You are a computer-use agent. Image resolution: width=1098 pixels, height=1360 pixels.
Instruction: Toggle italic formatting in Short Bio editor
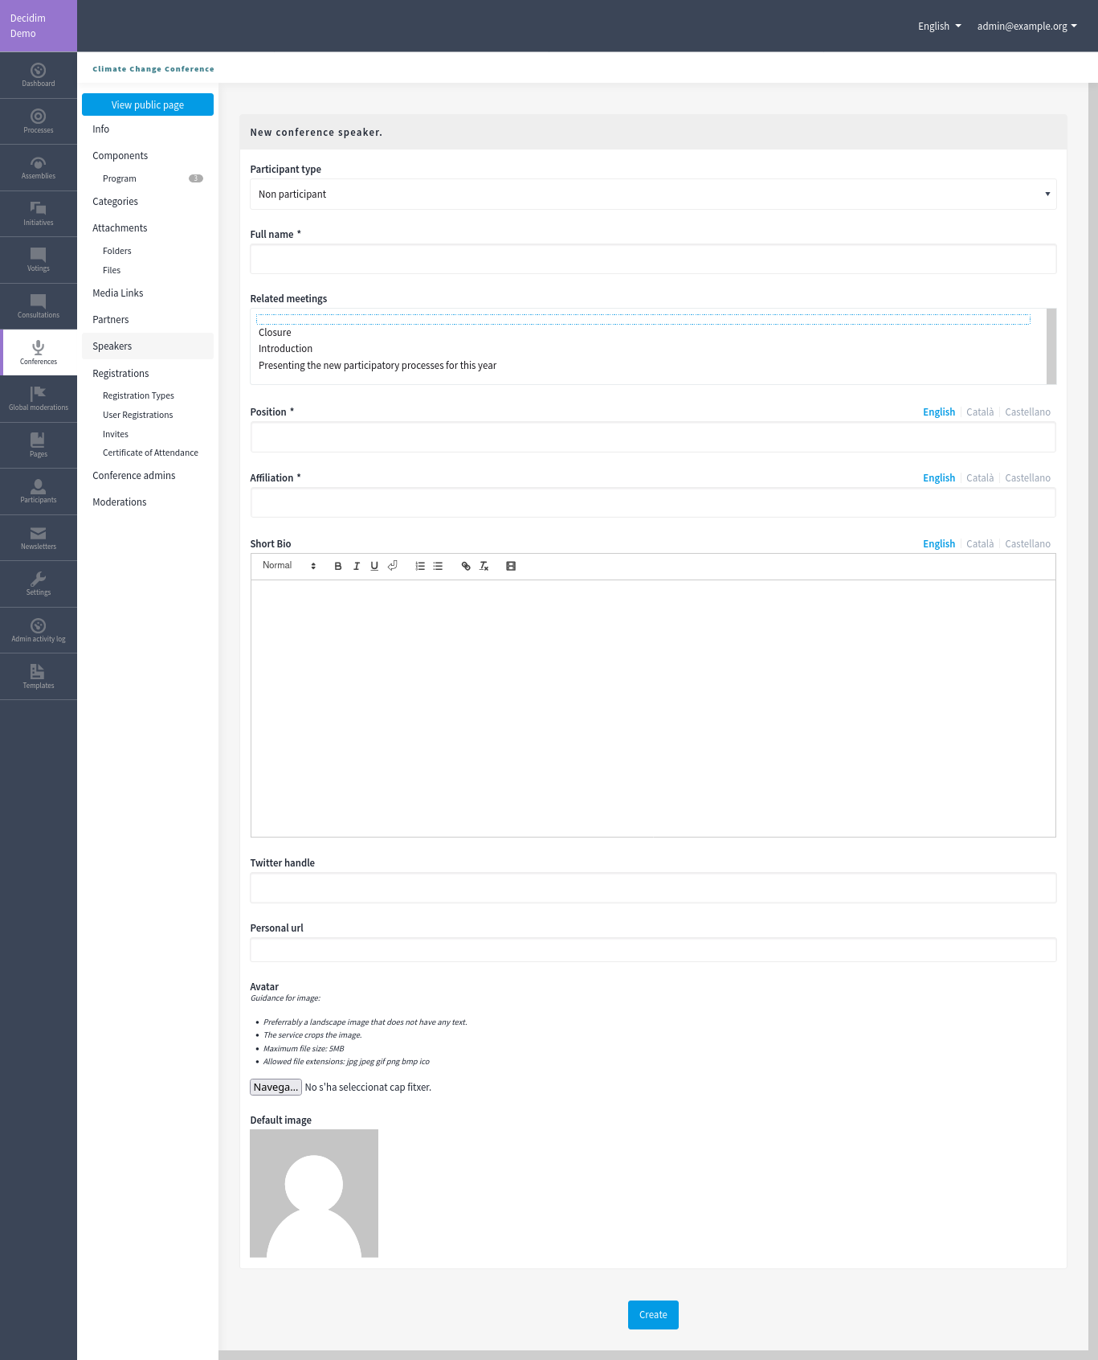point(357,566)
